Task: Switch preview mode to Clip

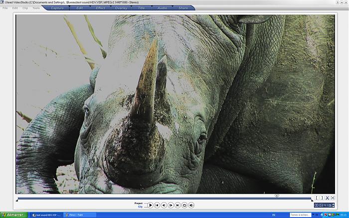Action: [x=140, y=207]
